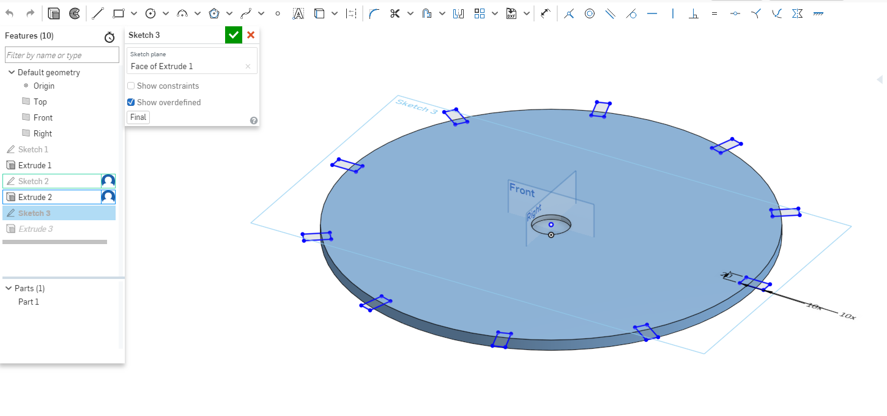Enable the Show constraints checkbox
The image size is (887, 416).
pyautogui.click(x=131, y=86)
